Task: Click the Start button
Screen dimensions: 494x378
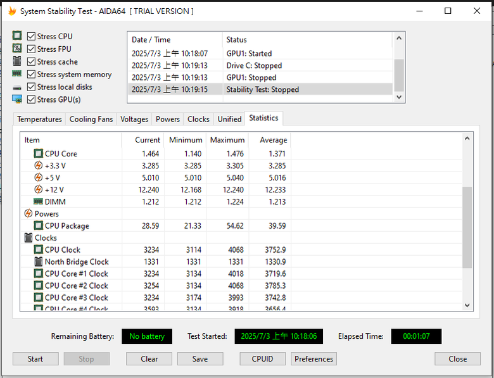Action: (35, 359)
